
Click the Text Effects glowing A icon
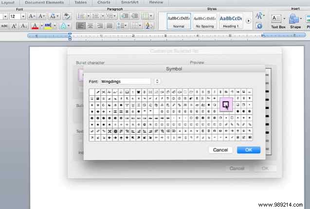pyautogui.click(x=63, y=26)
